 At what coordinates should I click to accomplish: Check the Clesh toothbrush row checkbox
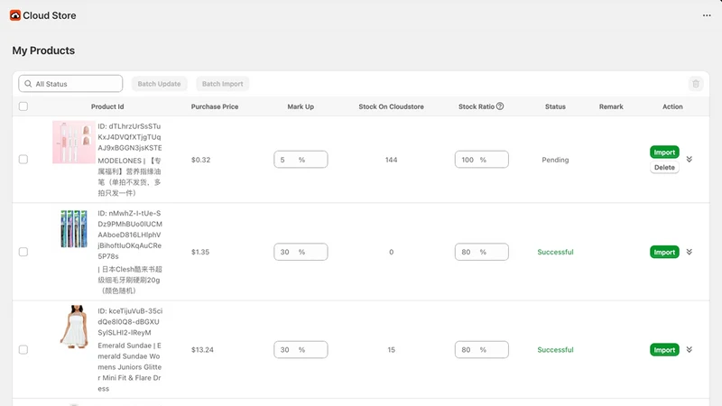(x=23, y=252)
